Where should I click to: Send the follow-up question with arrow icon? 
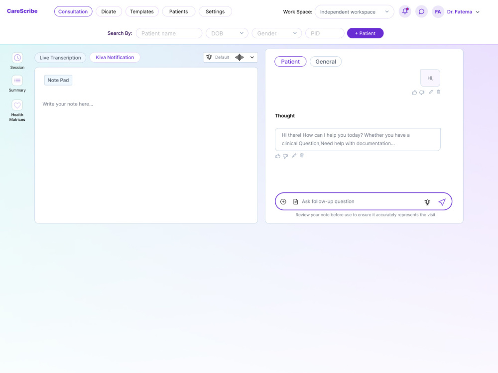(x=442, y=202)
